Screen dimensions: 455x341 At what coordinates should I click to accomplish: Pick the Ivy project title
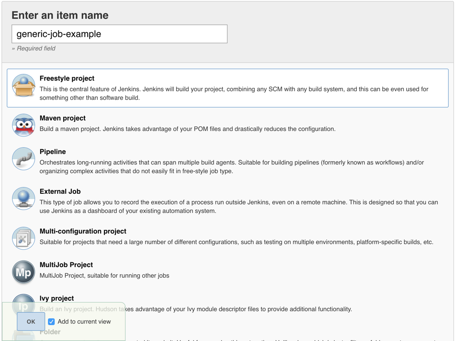pos(57,298)
